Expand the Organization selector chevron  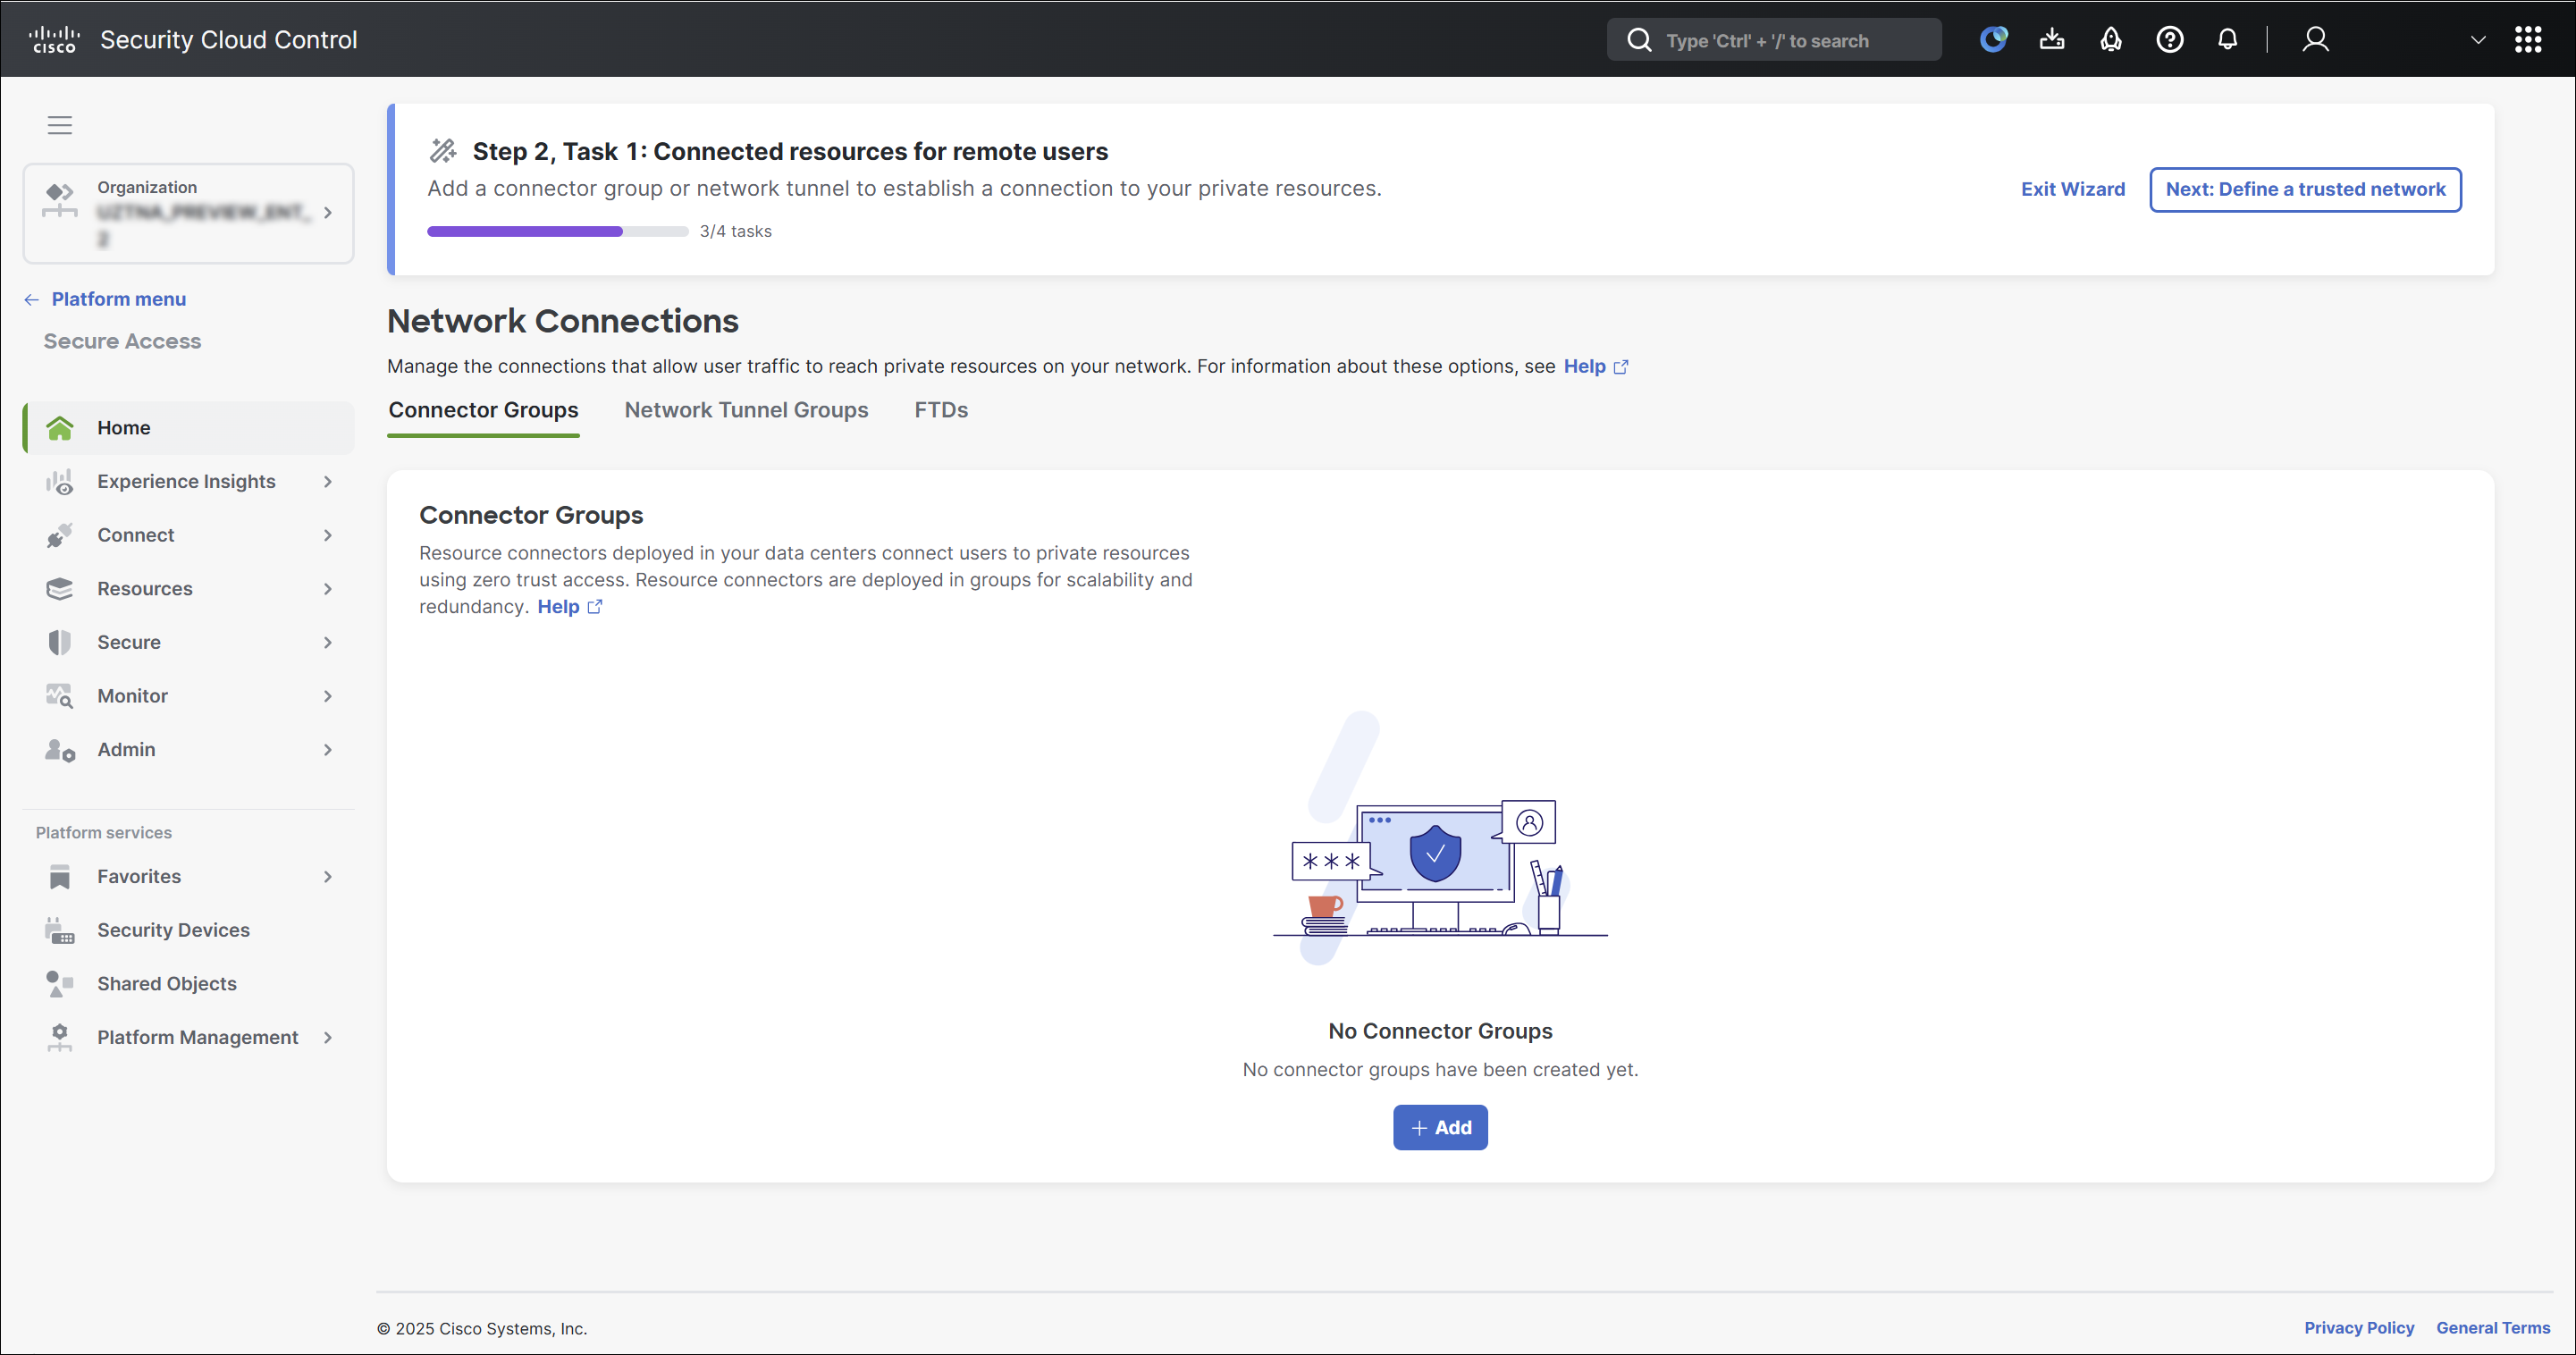(x=328, y=213)
